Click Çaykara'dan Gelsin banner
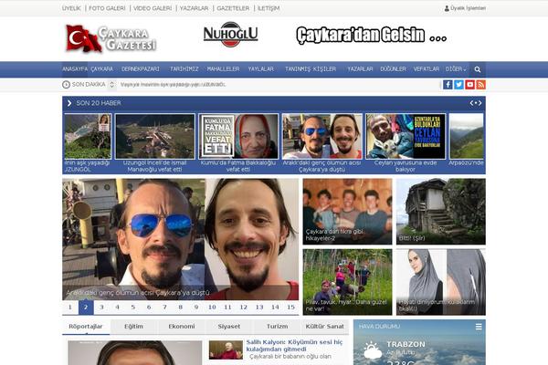 click(371, 36)
